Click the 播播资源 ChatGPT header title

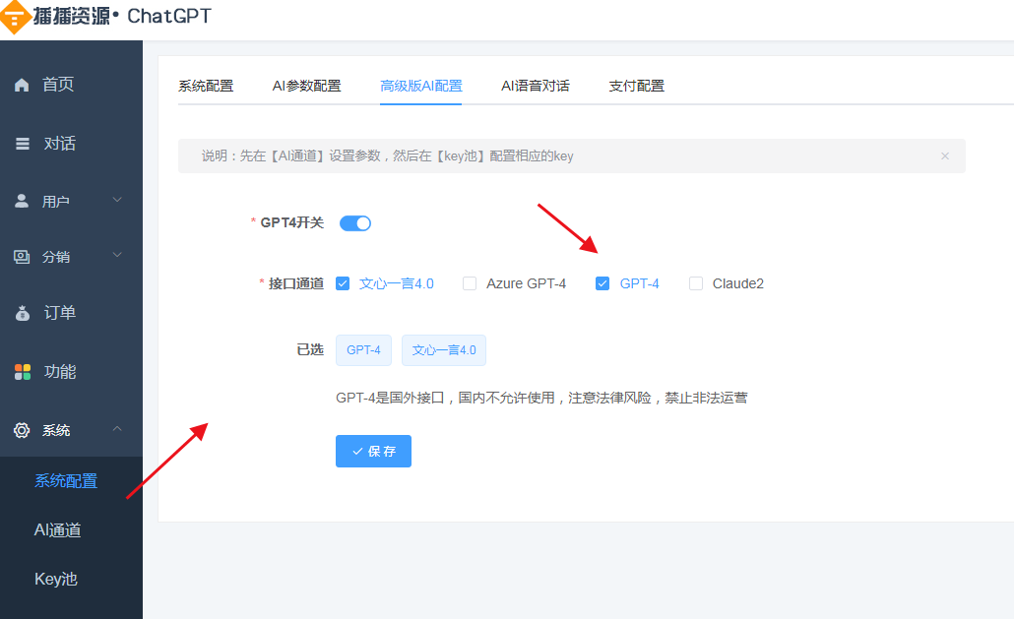122,16
